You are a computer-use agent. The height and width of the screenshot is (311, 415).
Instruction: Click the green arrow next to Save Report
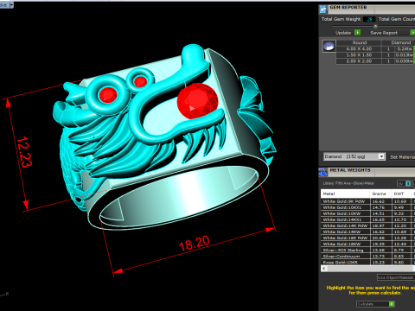[412, 33]
